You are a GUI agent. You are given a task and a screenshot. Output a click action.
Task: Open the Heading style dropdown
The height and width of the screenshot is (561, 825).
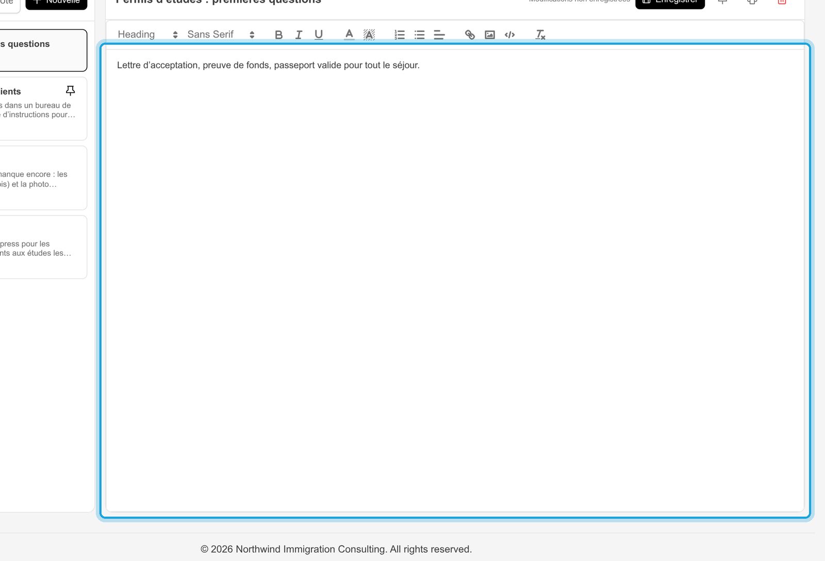pos(148,35)
